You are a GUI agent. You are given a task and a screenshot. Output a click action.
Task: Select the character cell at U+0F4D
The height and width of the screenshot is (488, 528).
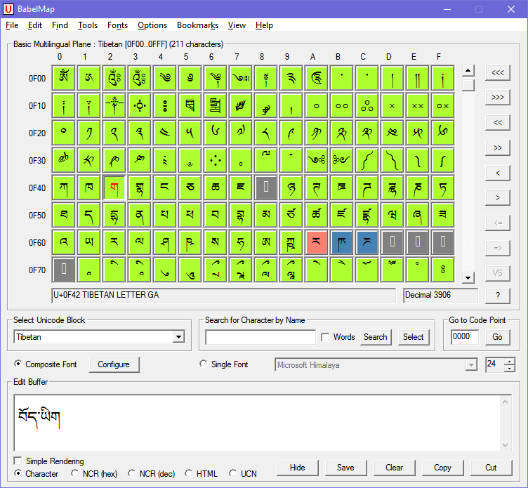[x=392, y=188]
